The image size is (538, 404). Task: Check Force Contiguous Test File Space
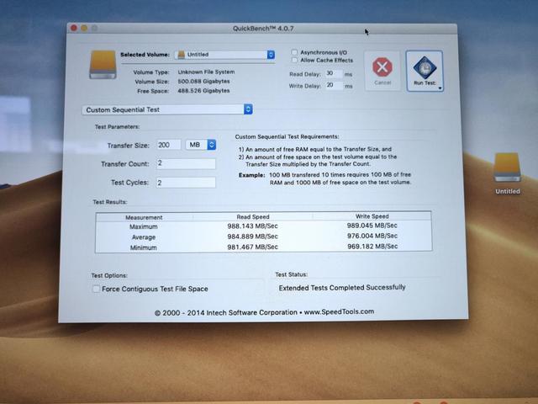click(x=96, y=289)
